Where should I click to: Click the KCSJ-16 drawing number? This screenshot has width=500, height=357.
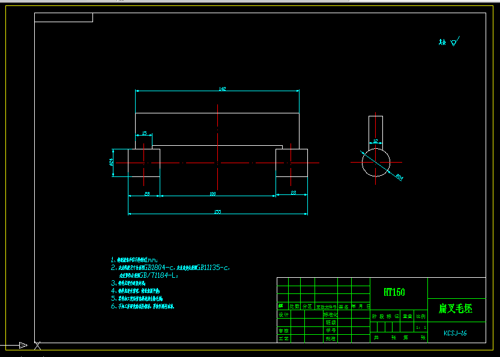click(x=455, y=333)
